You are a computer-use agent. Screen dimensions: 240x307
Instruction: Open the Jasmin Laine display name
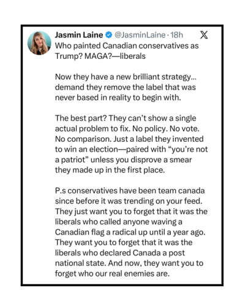click(79, 35)
